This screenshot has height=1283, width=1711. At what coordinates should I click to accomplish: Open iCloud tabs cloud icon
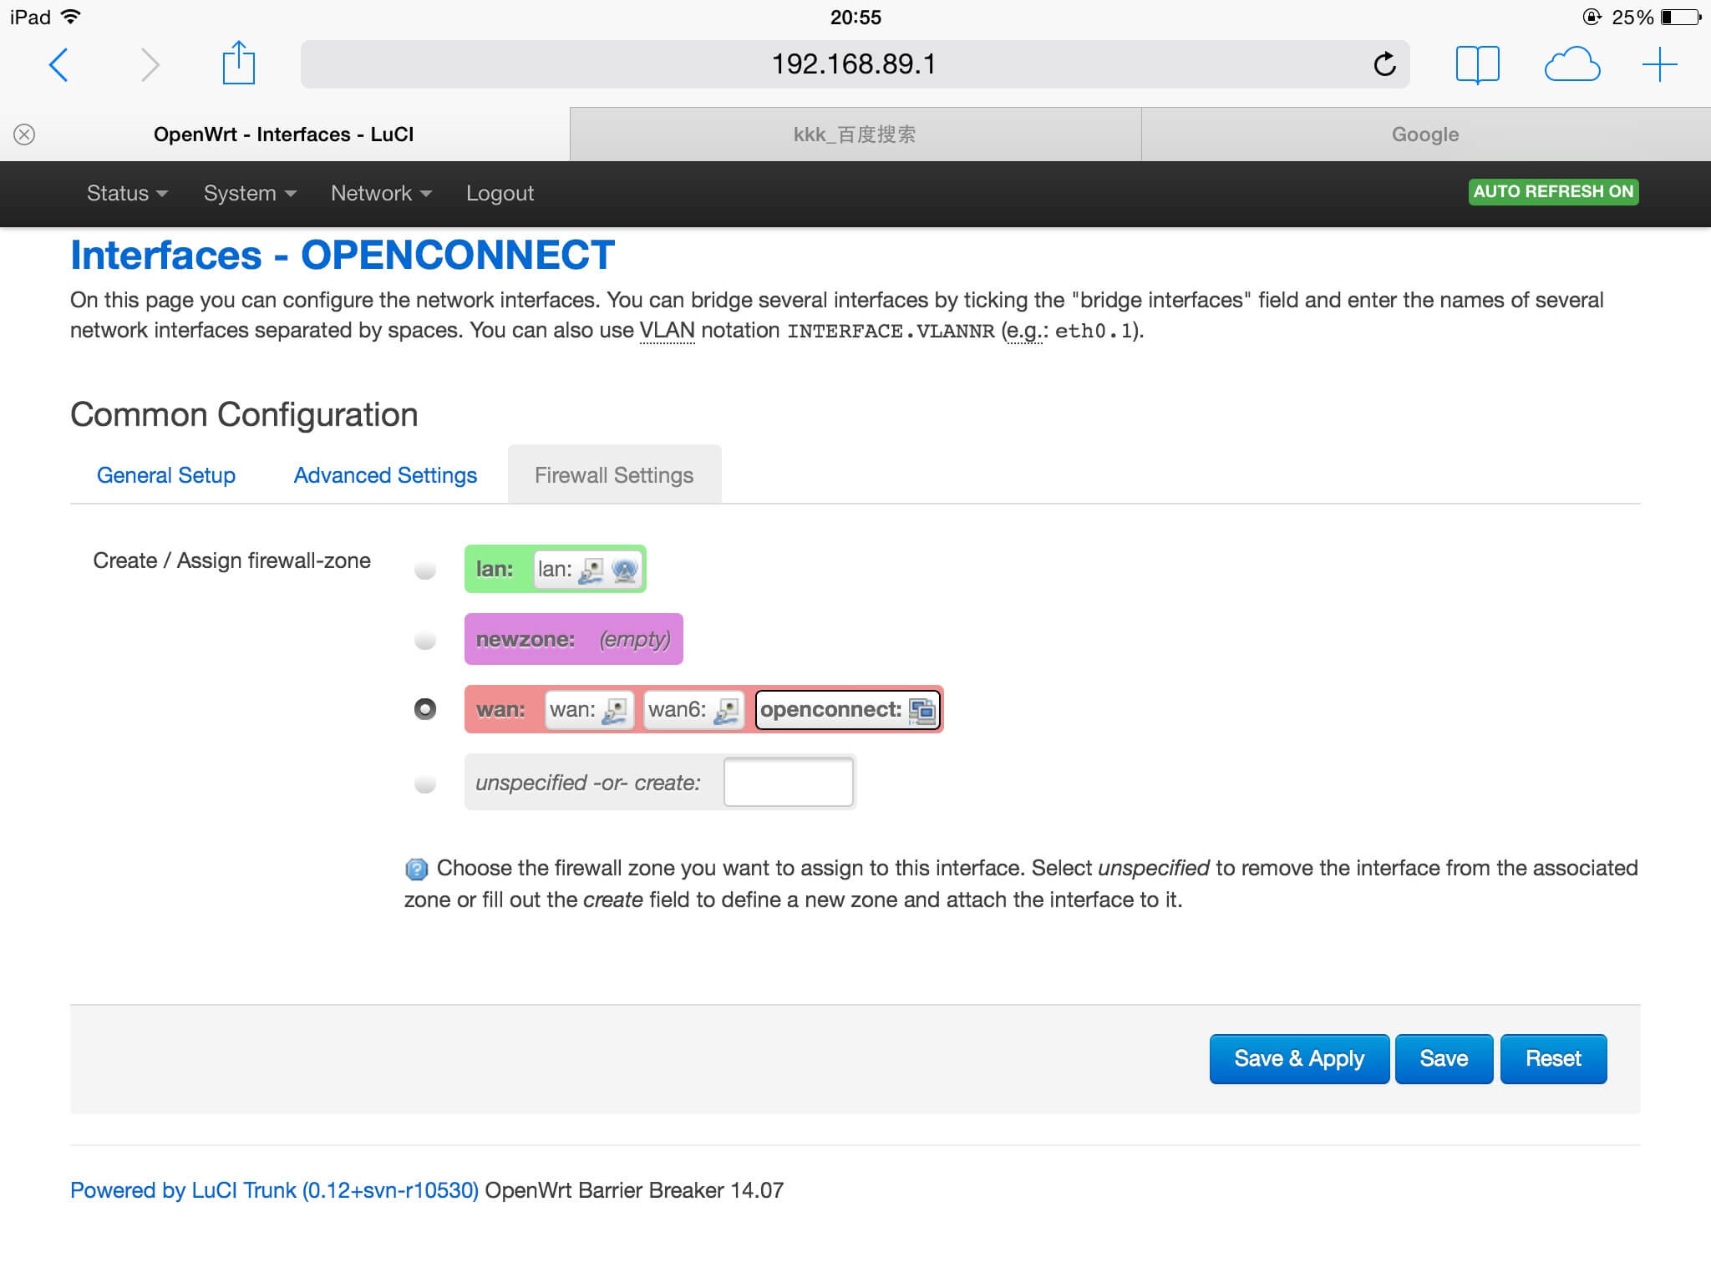click(1572, 64)
